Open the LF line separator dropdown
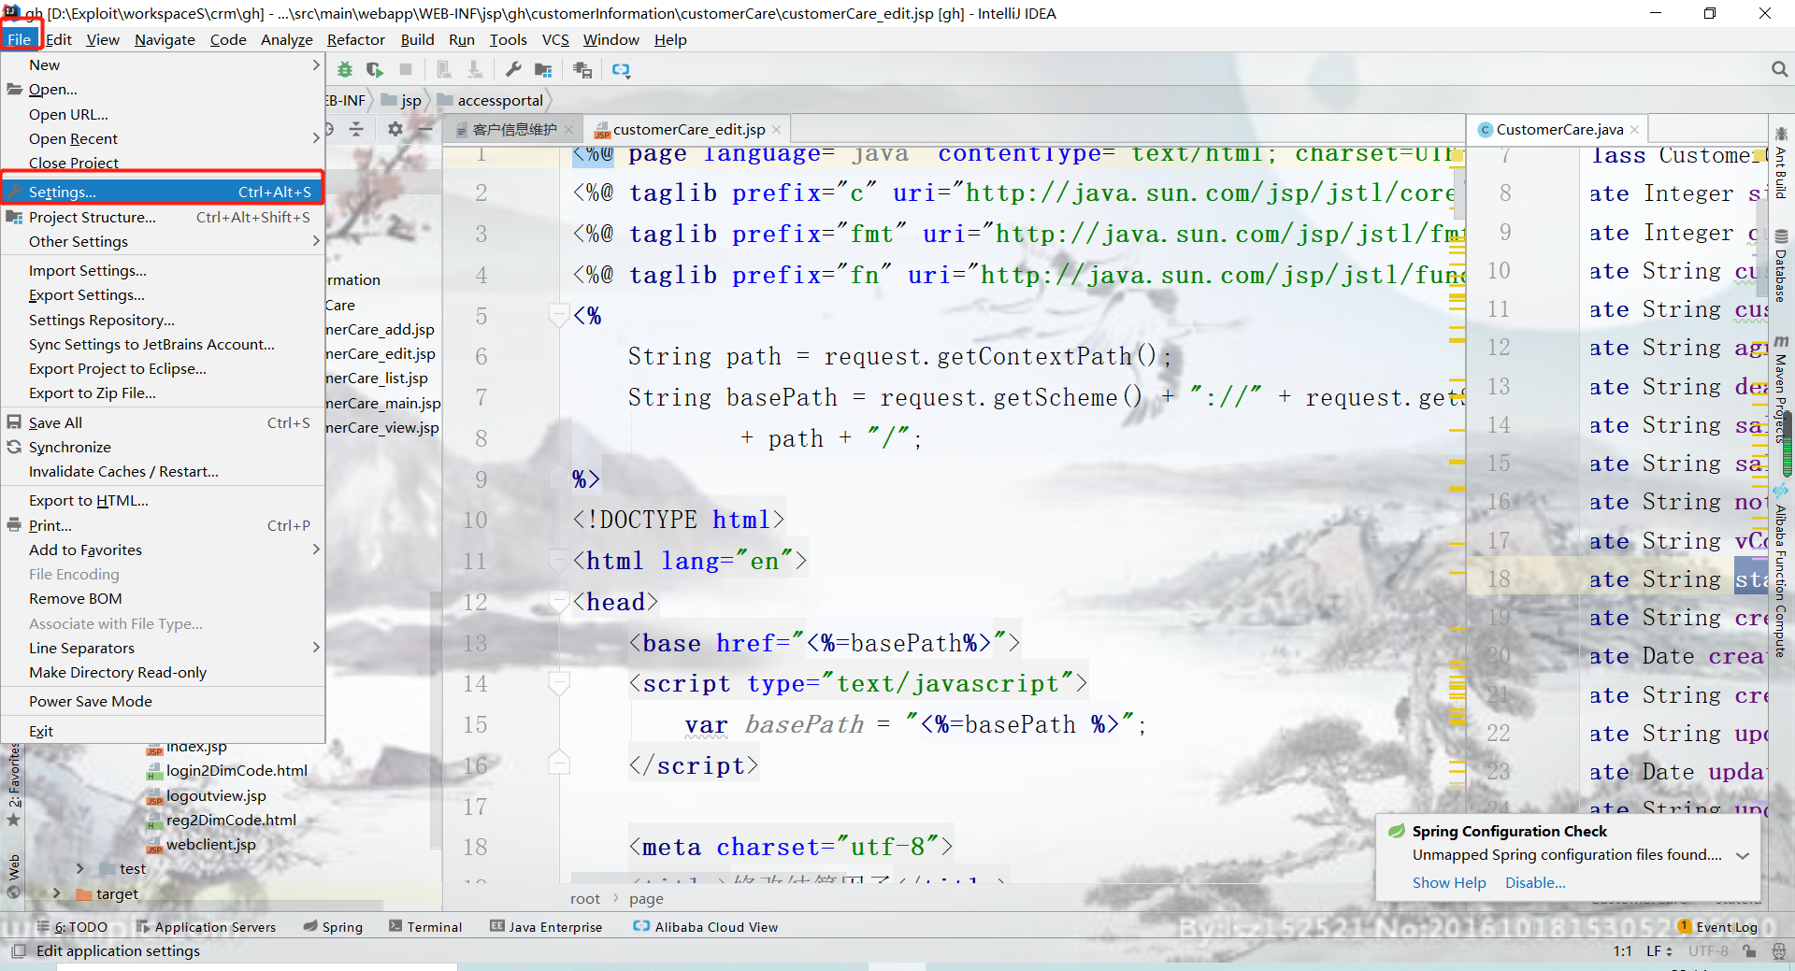The height and width of the screenshot is (971, 1795). point(1659,951)
